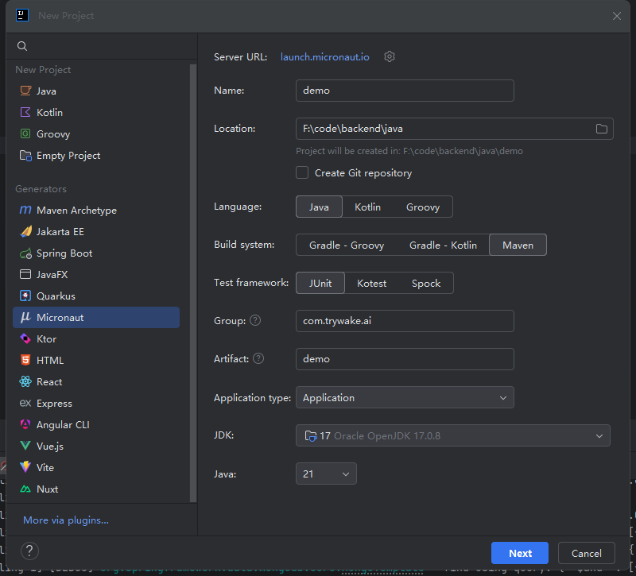Image resolution: width=636 pixels, height=576 pixels.
Task: Click the Maven Archetype m icon
Action: coord(25,210)
